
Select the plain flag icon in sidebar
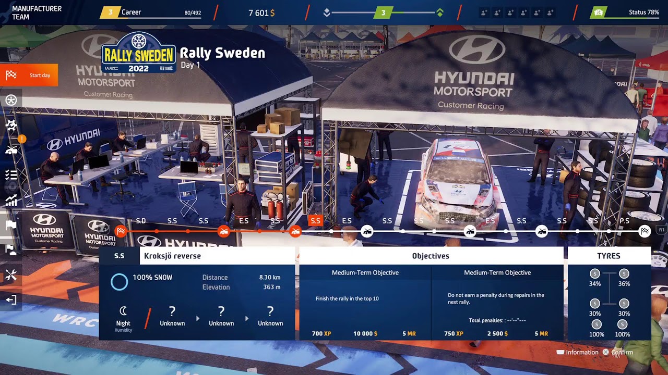point(11,225)
